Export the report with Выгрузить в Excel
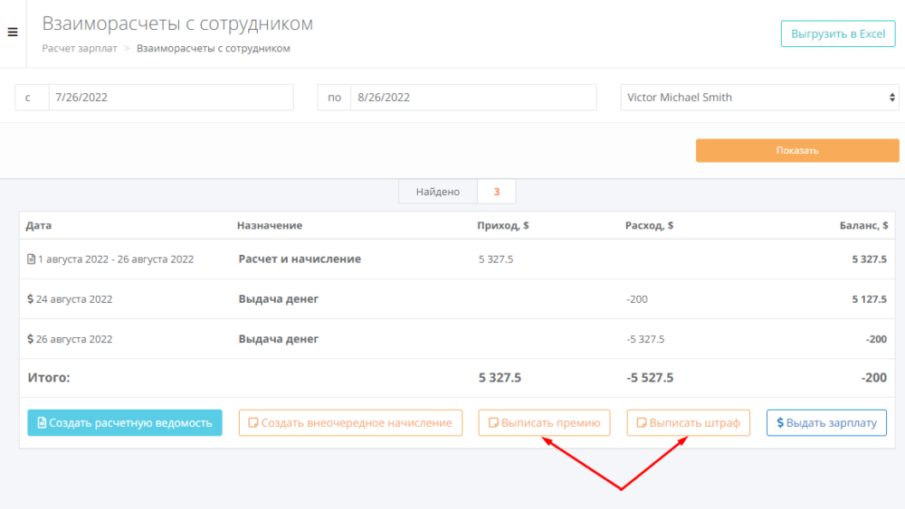 point(837,34)
